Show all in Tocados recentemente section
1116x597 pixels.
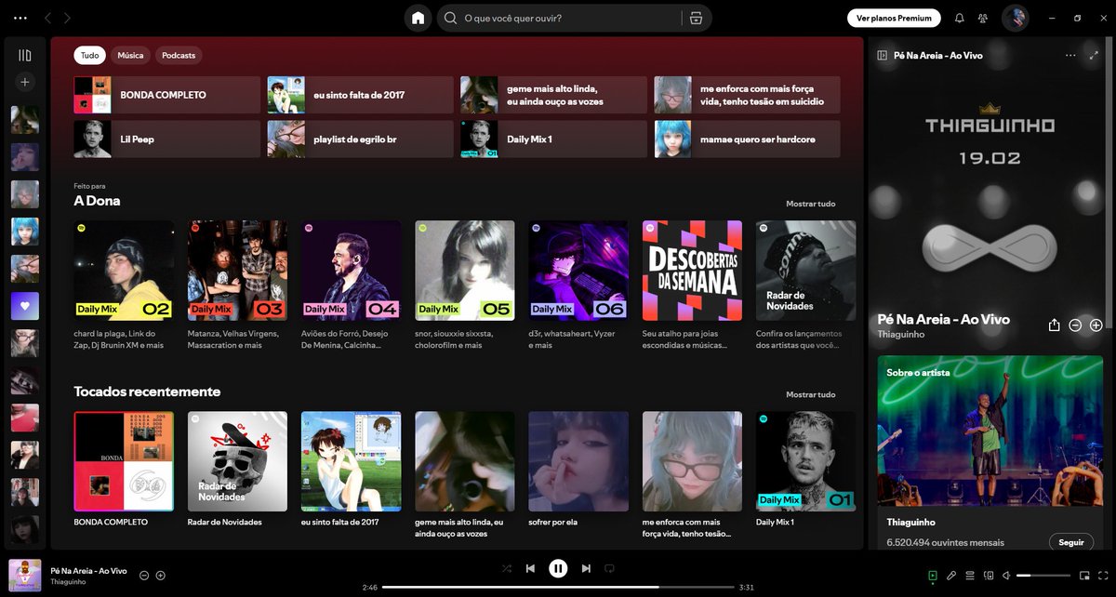coord(810,394)
